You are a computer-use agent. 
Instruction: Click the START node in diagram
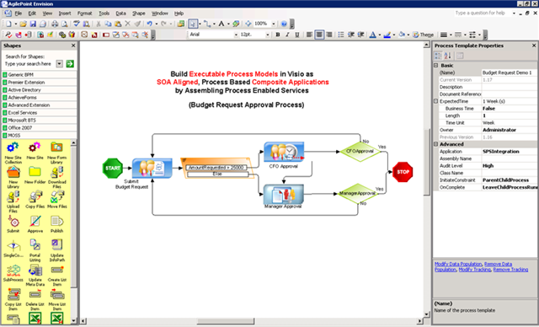click(113, 169)
